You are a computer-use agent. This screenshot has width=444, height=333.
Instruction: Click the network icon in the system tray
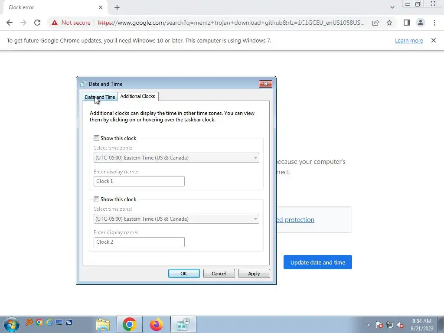(x=390, y=325)
